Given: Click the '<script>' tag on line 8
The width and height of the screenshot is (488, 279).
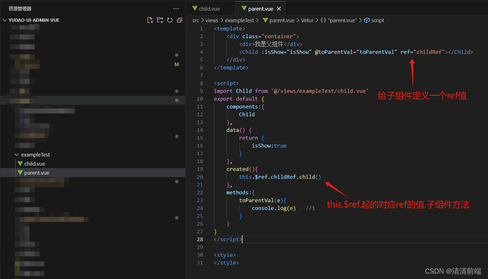Looking at the screenshot, I should tap(226, 83).
